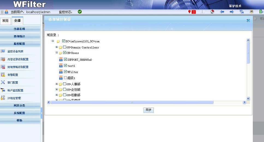264x142 pixels.
Task: Click the home icon in the toolbar
Action: coord(212,12)
